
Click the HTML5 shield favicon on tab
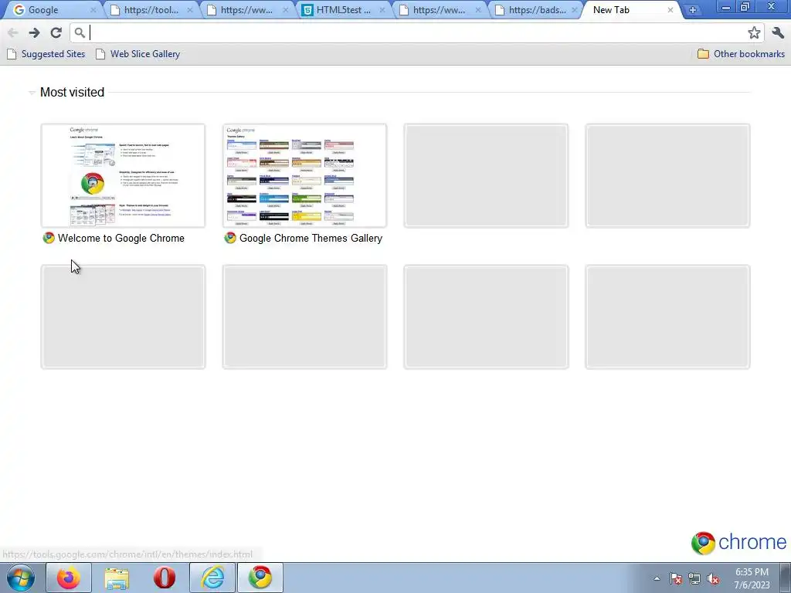pos(307,9)
